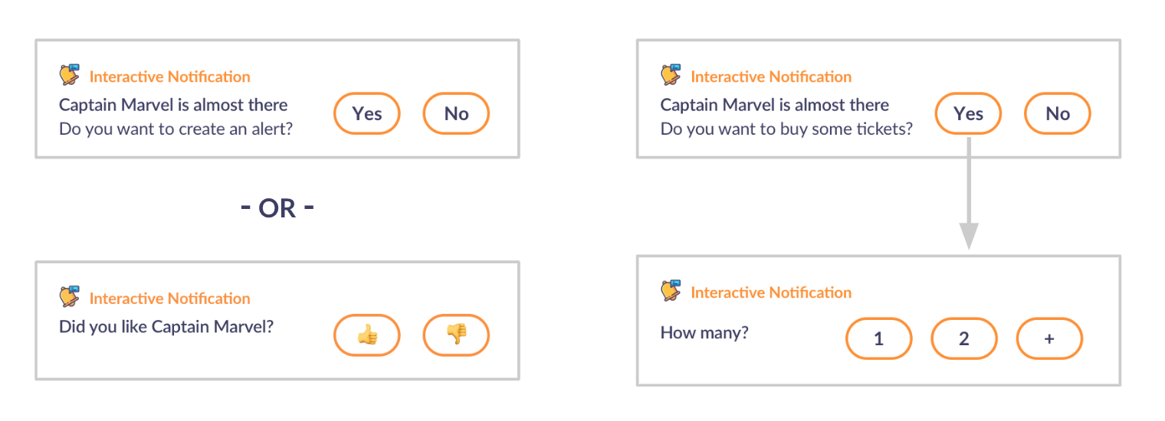Give a thumbs down for Captain Marvel

click(x=456, y=335)
